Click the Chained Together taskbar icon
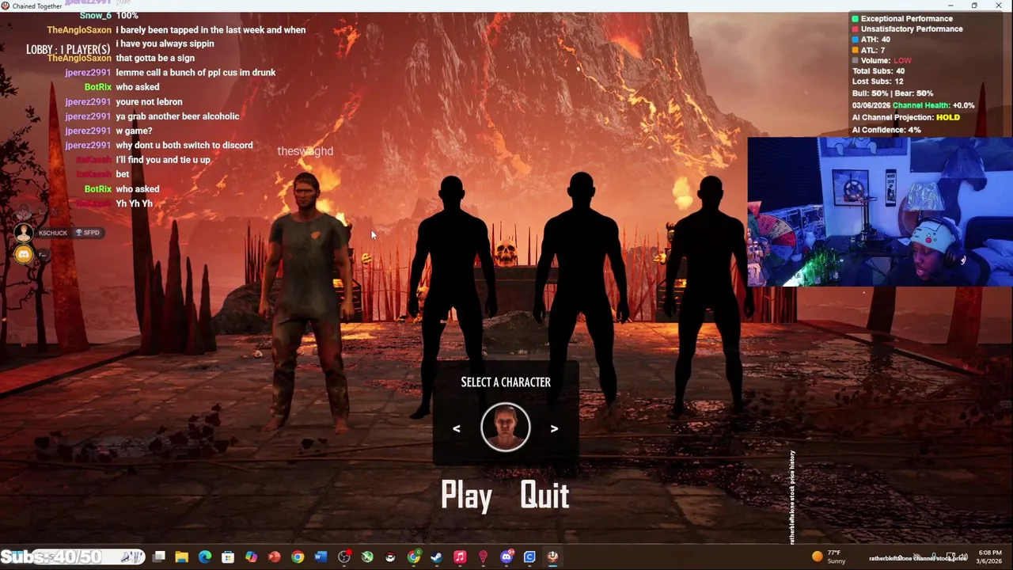The image size is (1013, 570). [x=552, y=557]
